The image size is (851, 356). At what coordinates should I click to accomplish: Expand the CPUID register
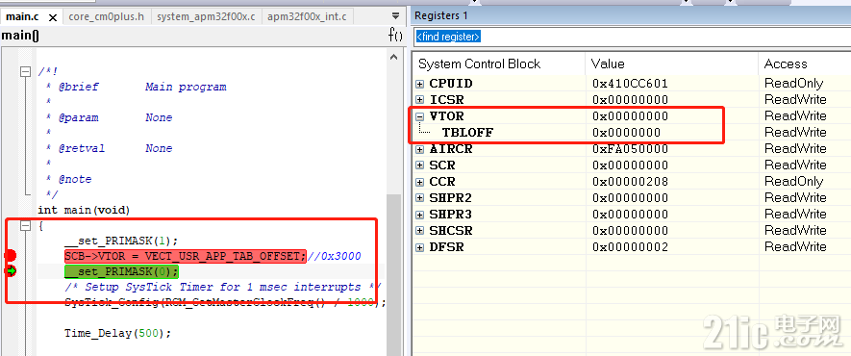pos(420,84)
